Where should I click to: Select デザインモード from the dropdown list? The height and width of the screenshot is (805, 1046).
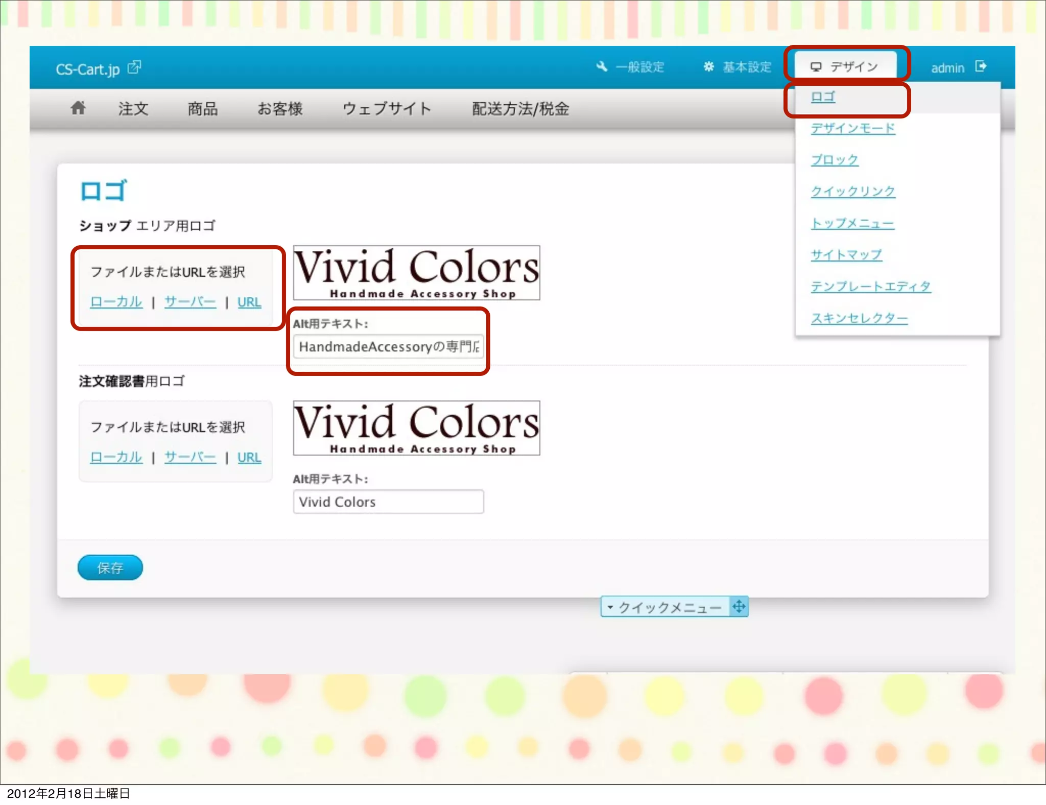[853, 128]
